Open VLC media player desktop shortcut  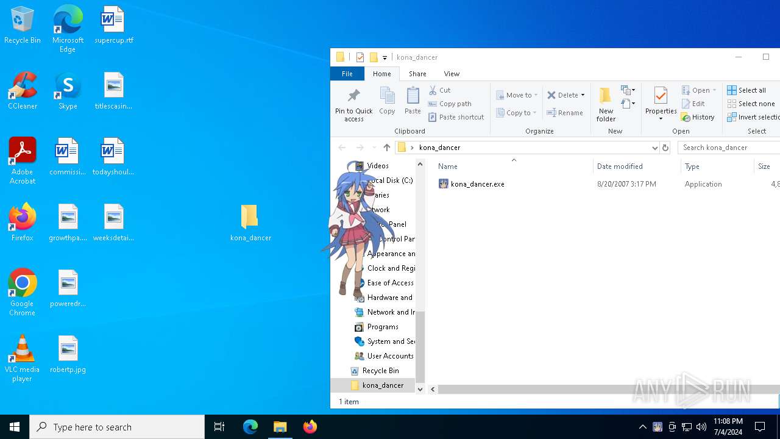pyautogui.click(x=23, y=359)
